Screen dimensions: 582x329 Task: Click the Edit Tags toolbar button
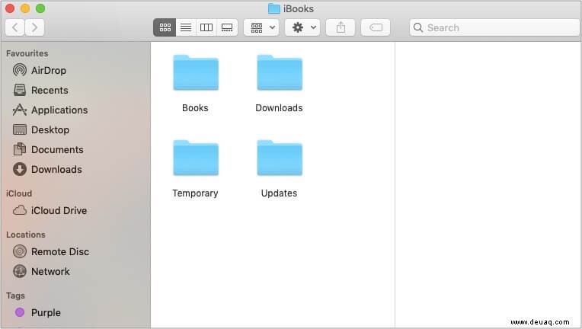(376, 27)
